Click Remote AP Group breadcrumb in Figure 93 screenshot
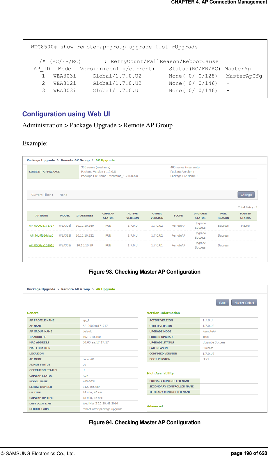Viewport: 268px width, 456px height. point(75,160)
